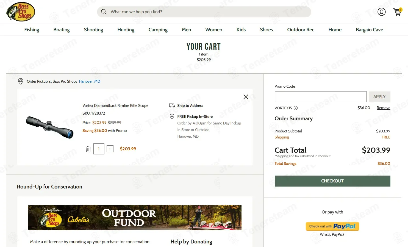Click Remove next to VORTEX15 promo
The image size is (408, 247).
(x=383, y=108)
